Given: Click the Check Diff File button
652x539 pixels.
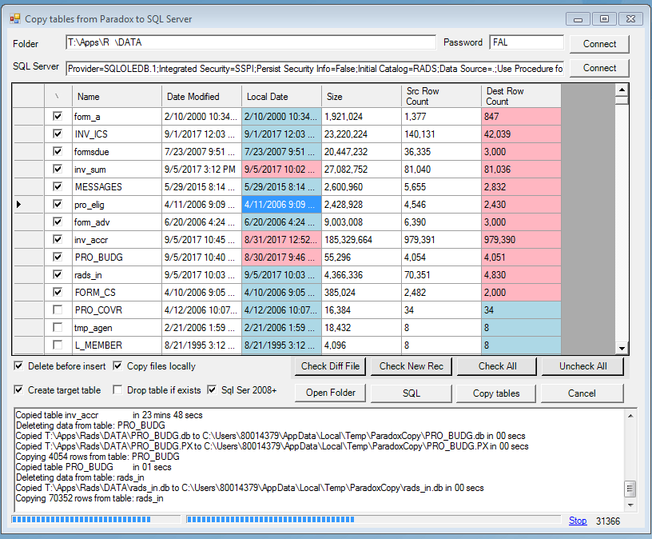Looking at the screenshot, I should [x=330, y=366].
